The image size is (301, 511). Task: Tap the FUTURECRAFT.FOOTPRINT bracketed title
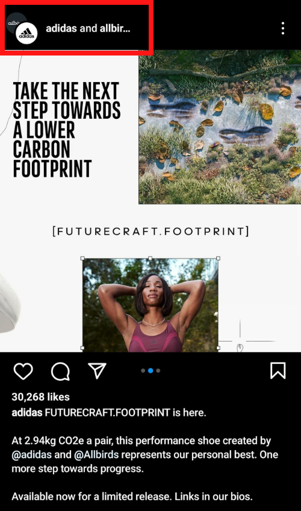click(x=150, y=231)
